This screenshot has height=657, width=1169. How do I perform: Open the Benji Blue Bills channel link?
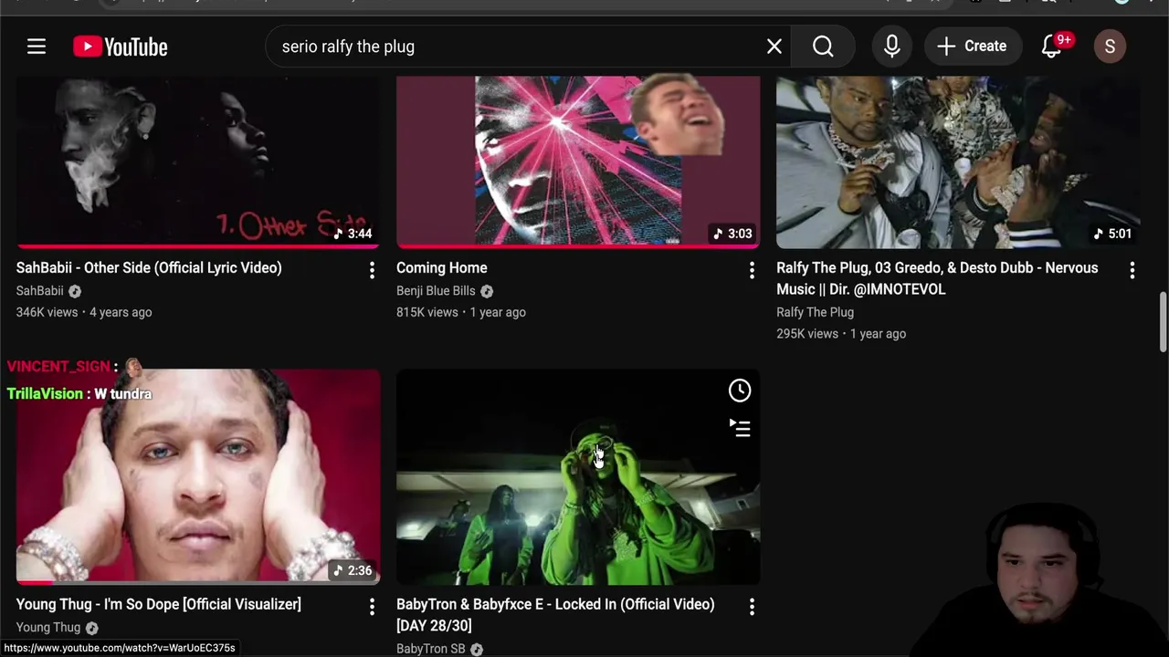click(x=436, y=291)
